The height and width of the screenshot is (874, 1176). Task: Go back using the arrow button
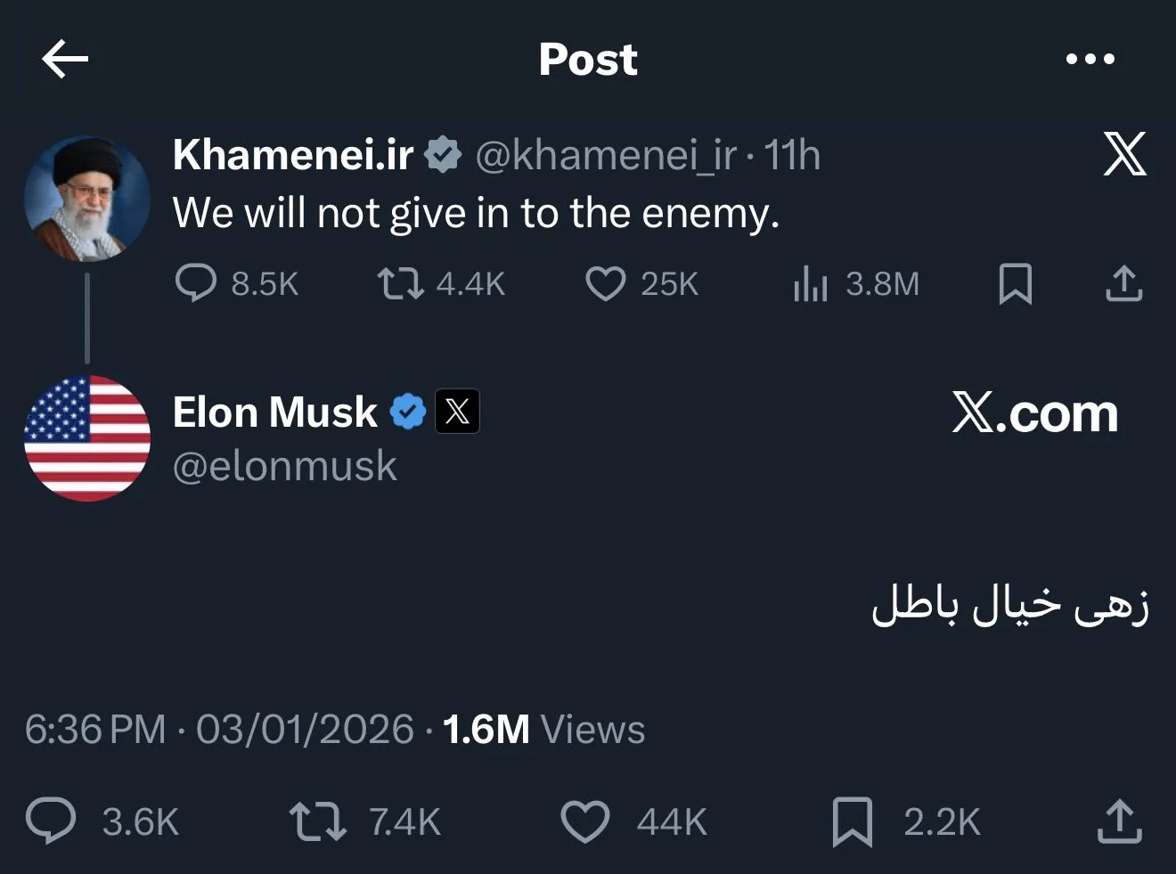64,59
